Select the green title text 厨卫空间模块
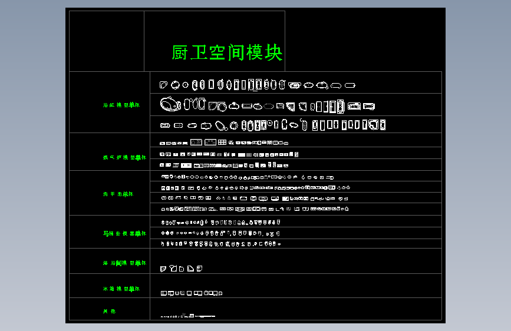 227,53
